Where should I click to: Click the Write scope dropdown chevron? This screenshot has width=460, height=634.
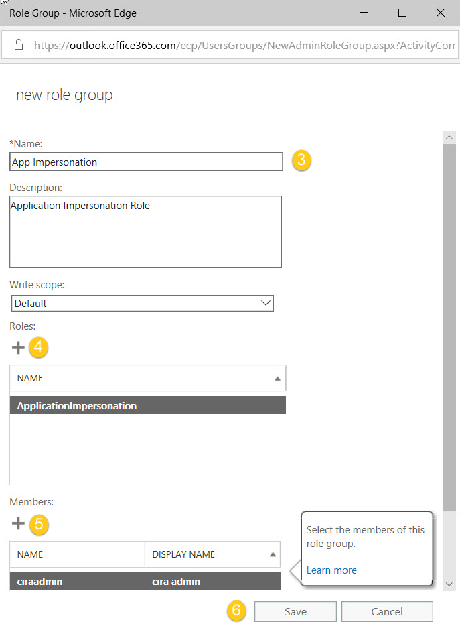coord(266,303)
